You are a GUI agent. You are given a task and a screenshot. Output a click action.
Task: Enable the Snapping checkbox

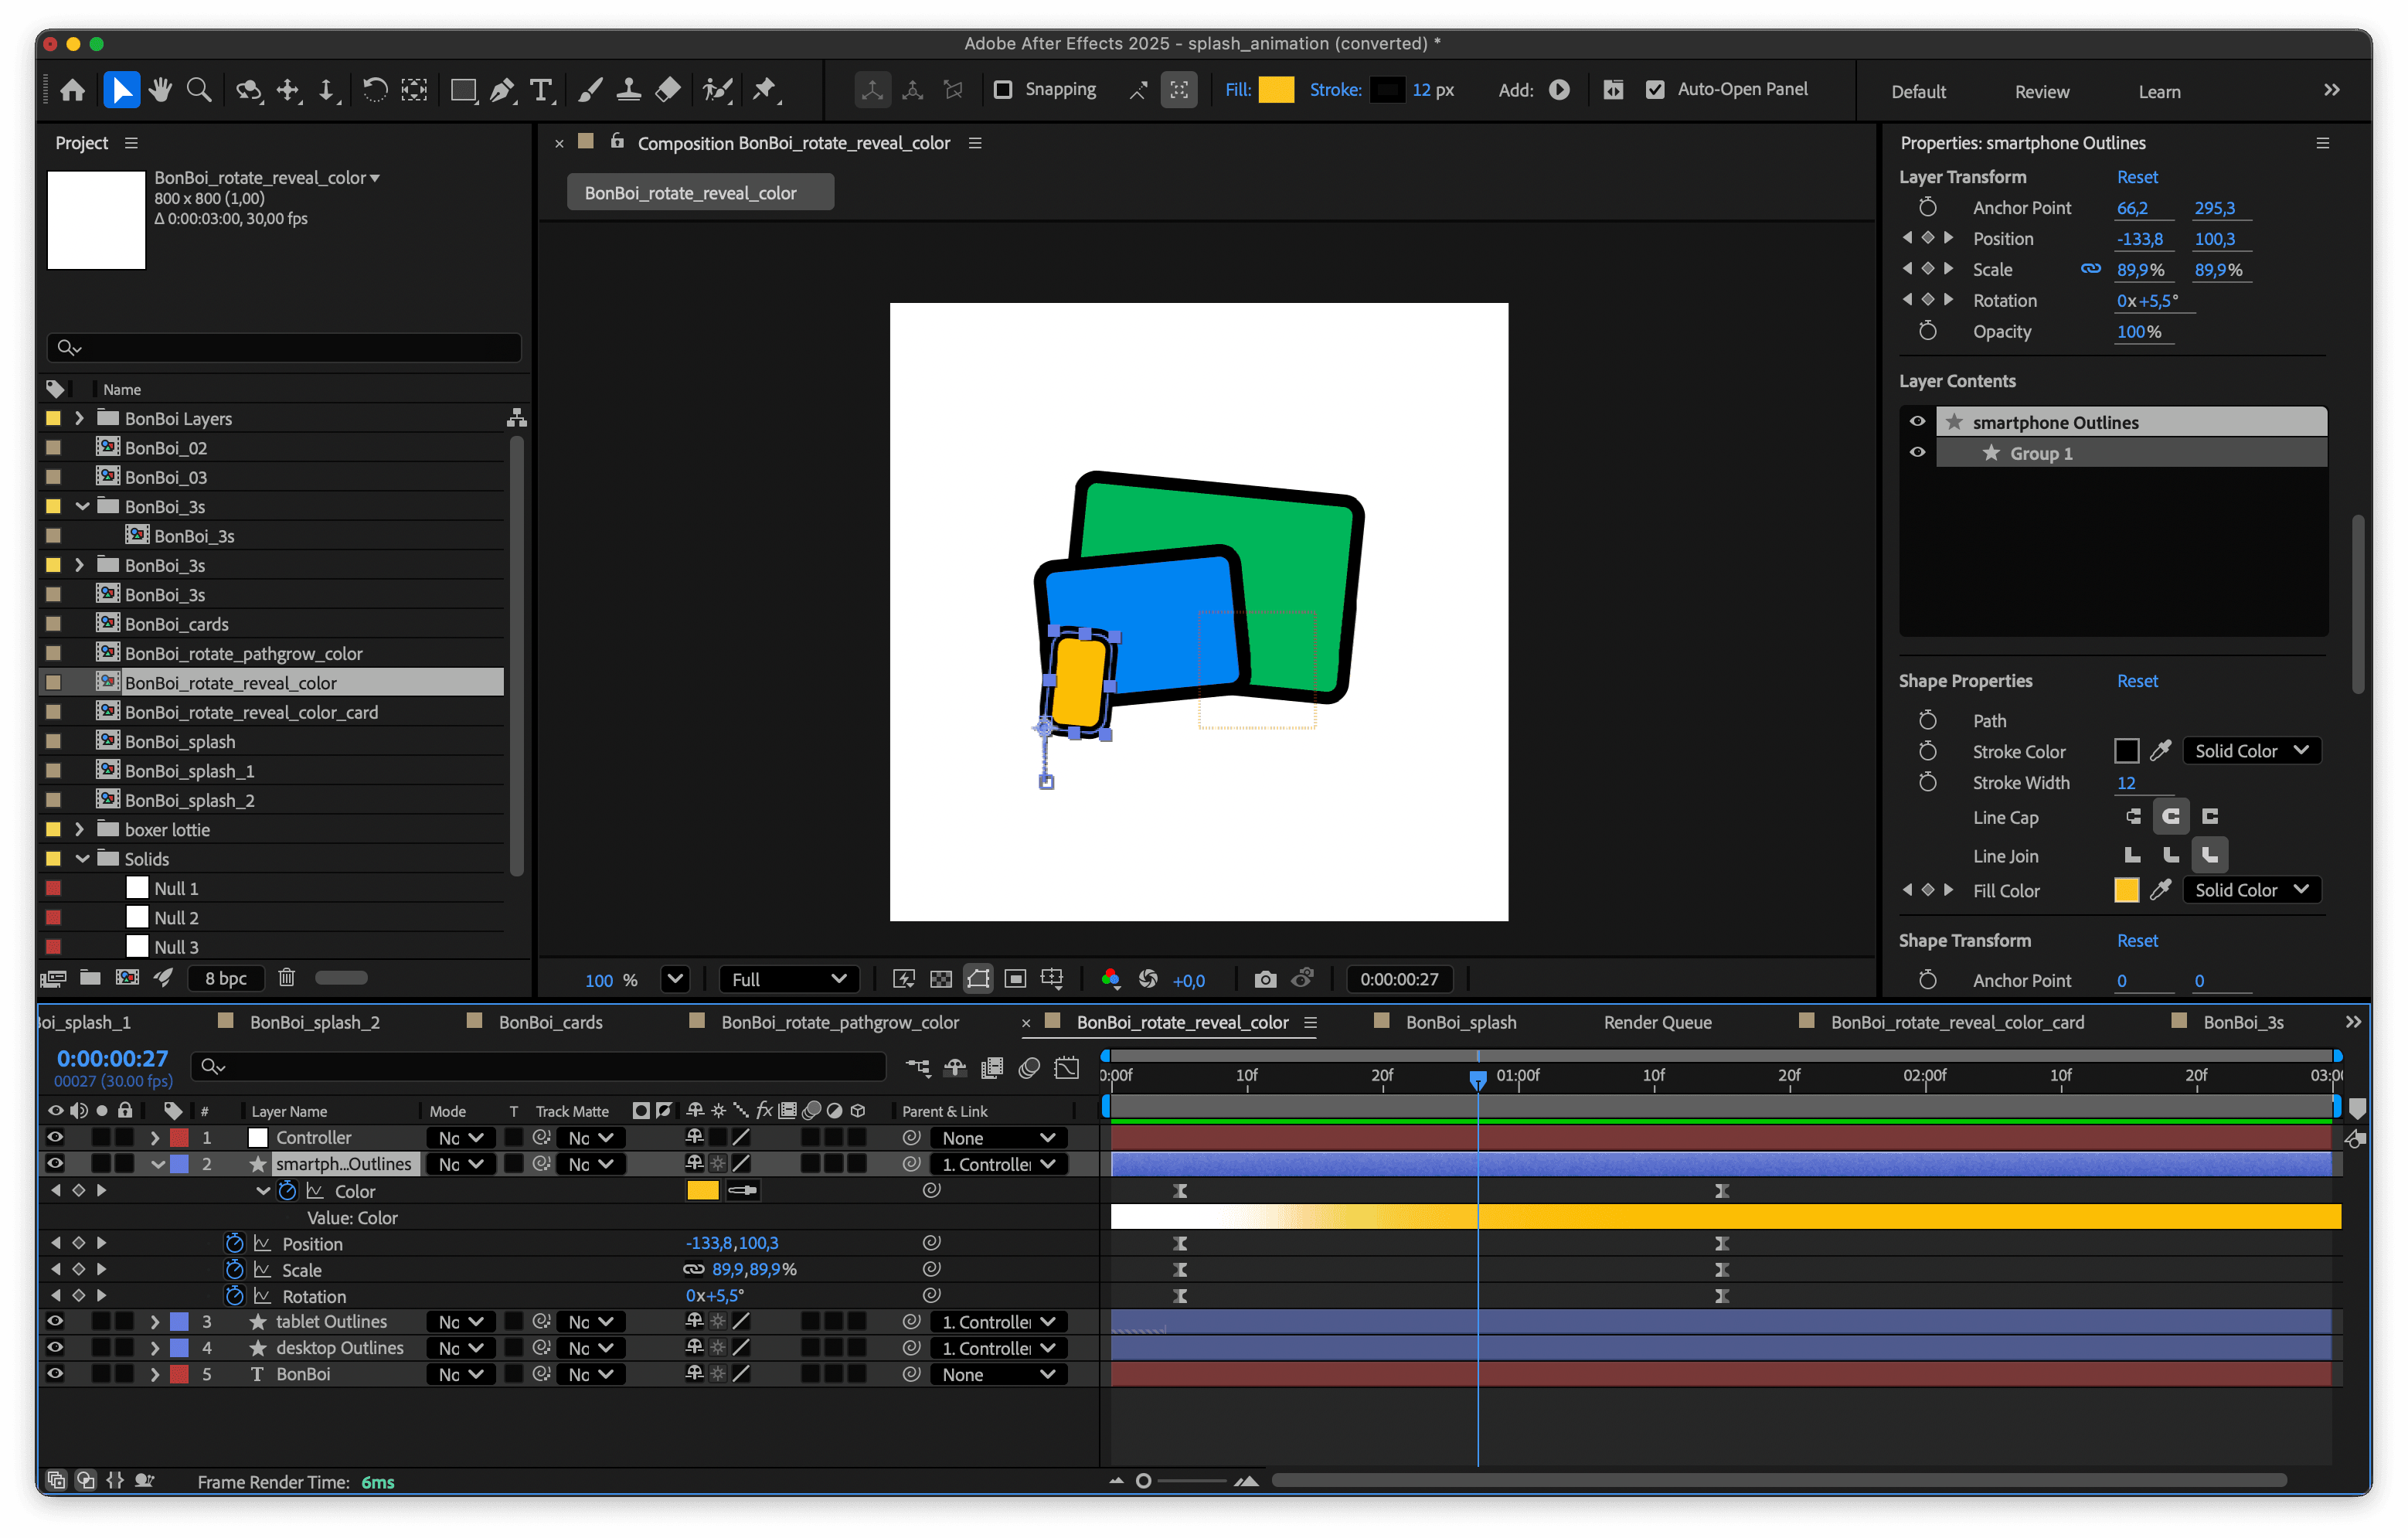click(x=1002, y=90)
